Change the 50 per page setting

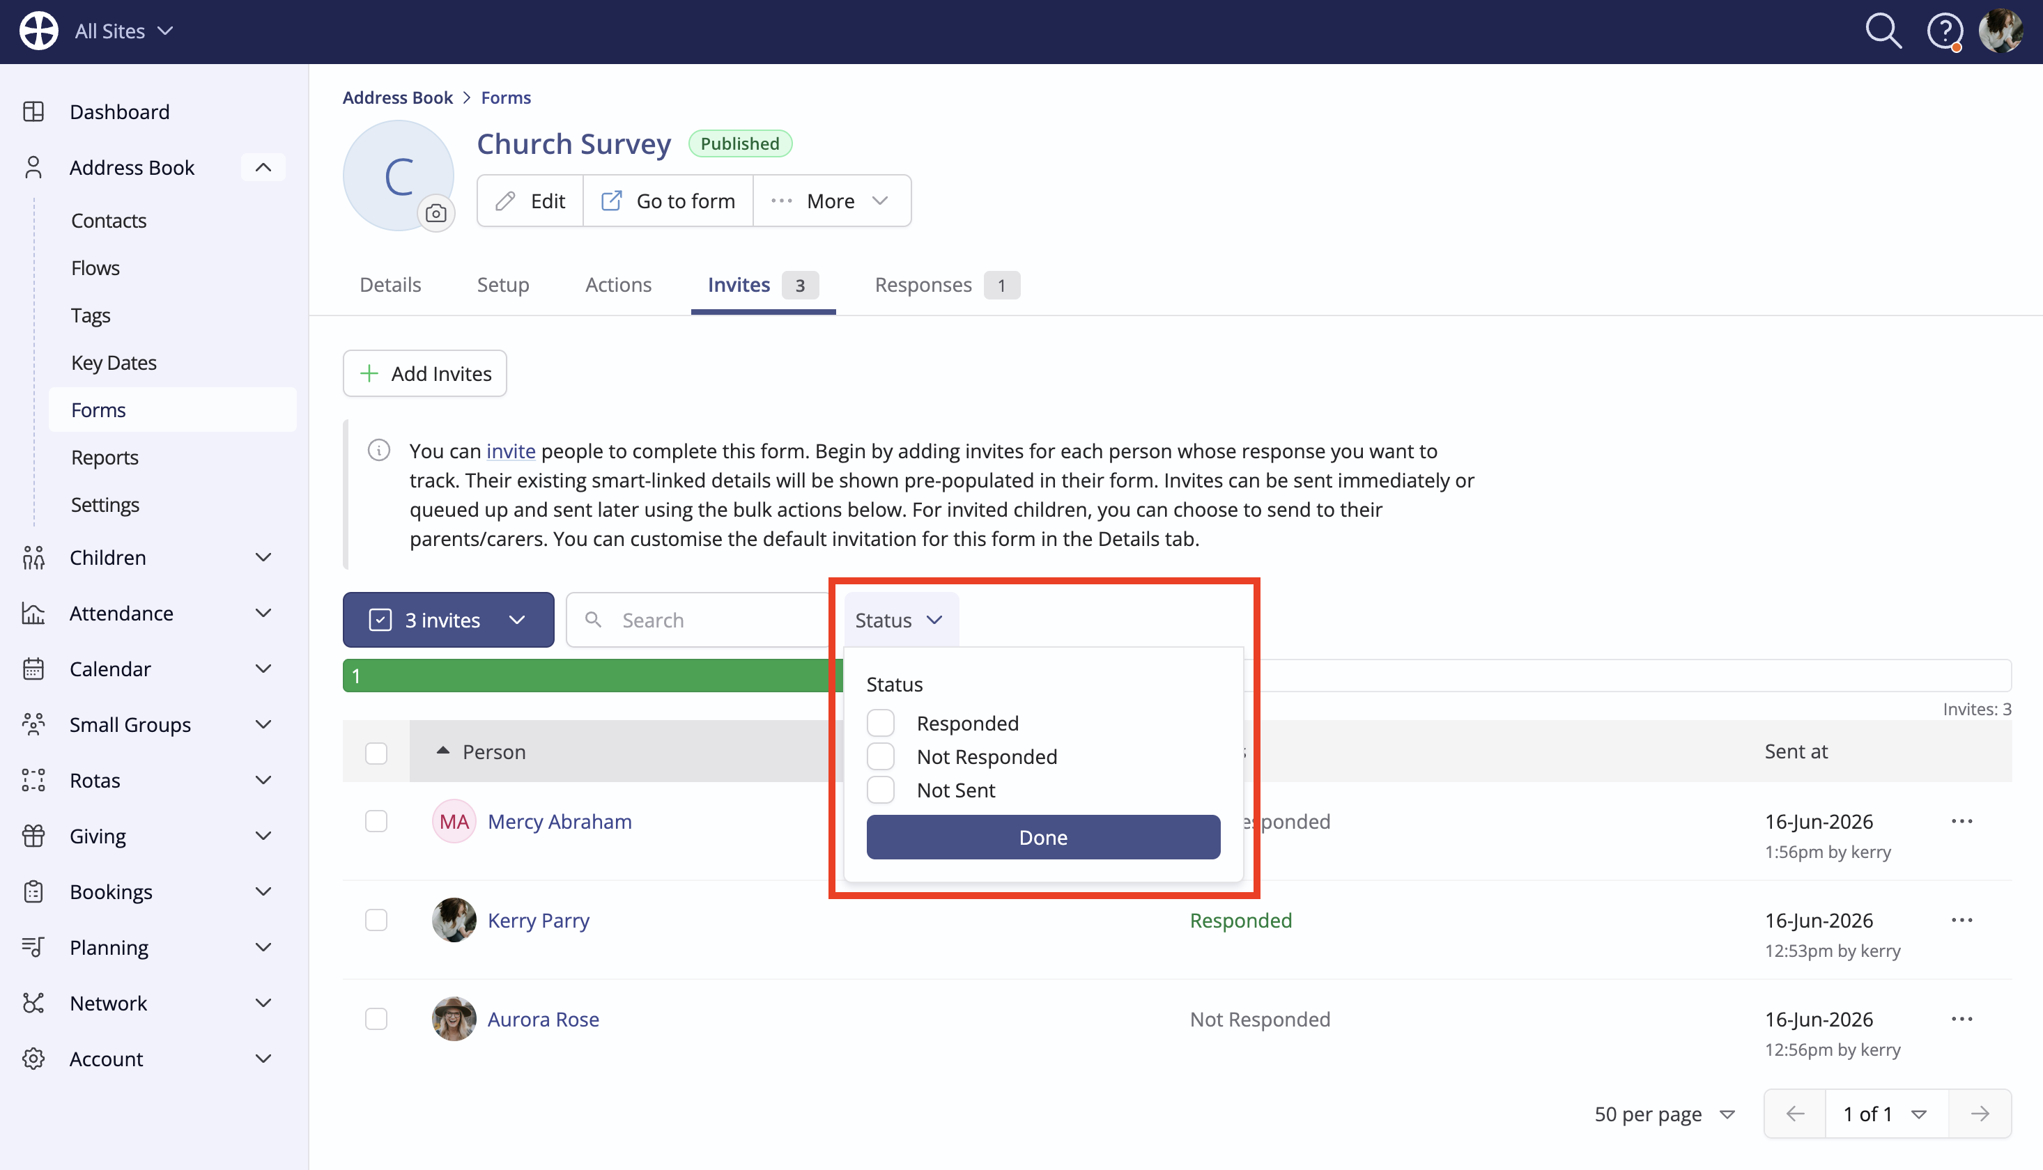point(1665,1114)
